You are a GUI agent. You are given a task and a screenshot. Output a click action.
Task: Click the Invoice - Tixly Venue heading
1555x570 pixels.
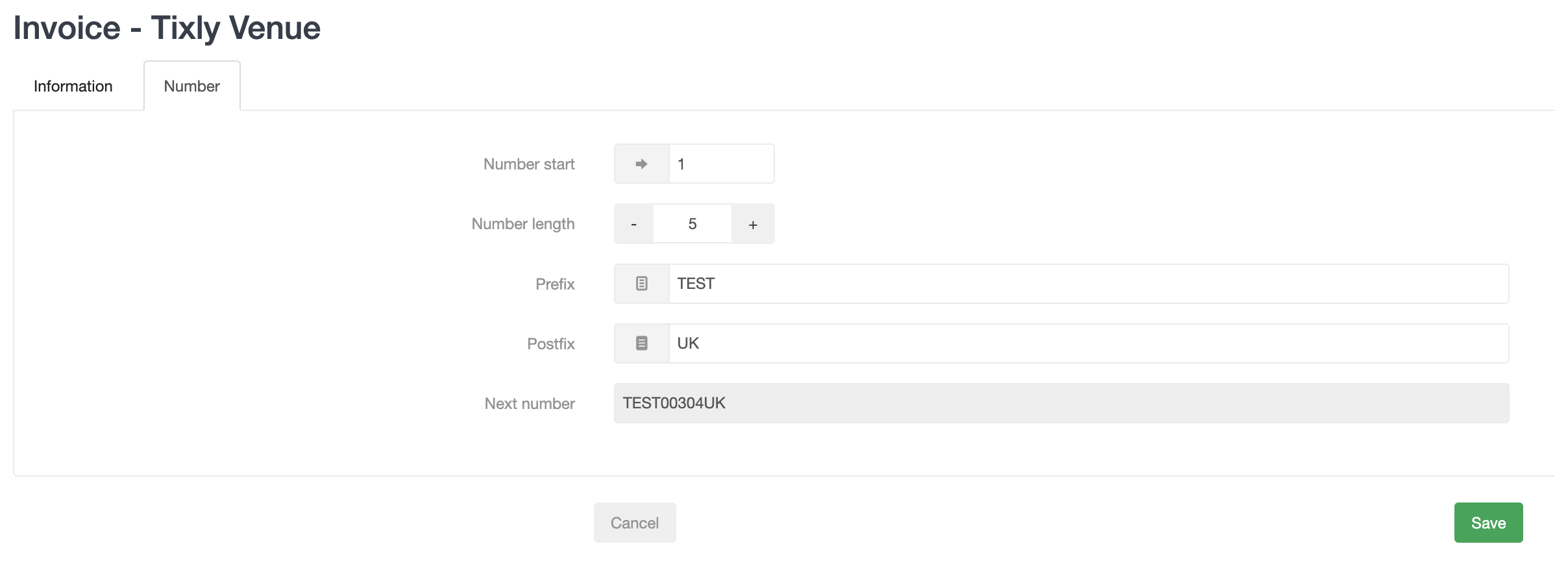click(x=167, y=28)
